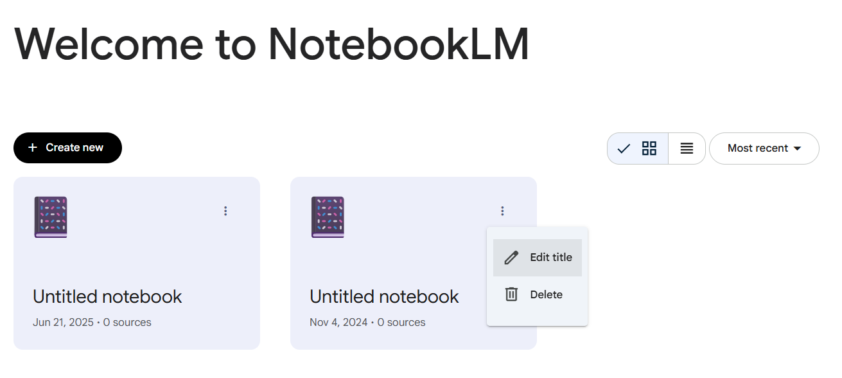Switch to list view layout

pos(687,148)
